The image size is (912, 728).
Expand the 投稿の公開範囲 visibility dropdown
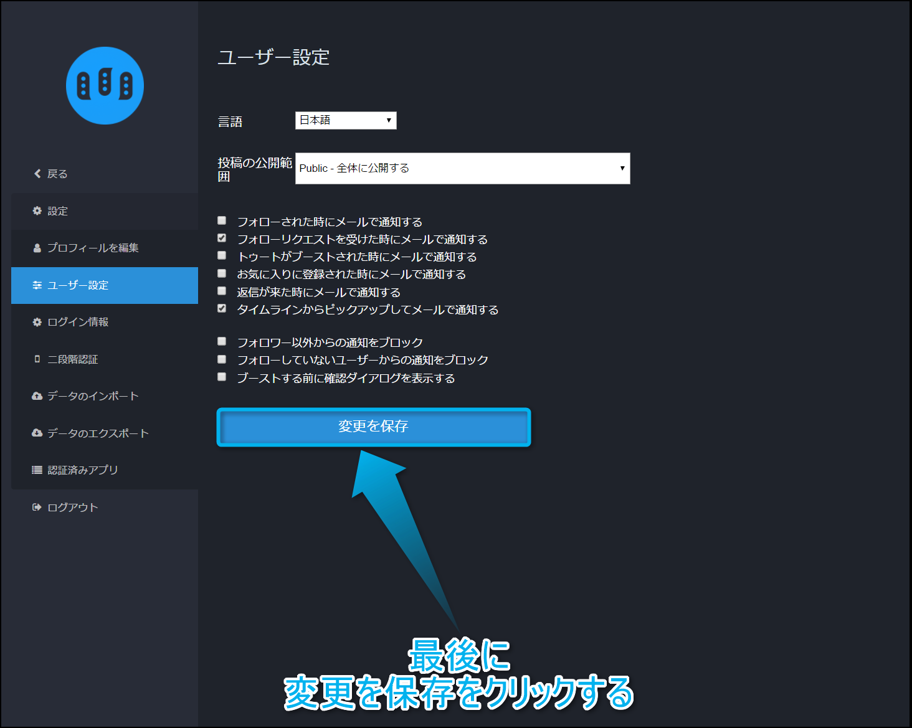coord(462,168)
